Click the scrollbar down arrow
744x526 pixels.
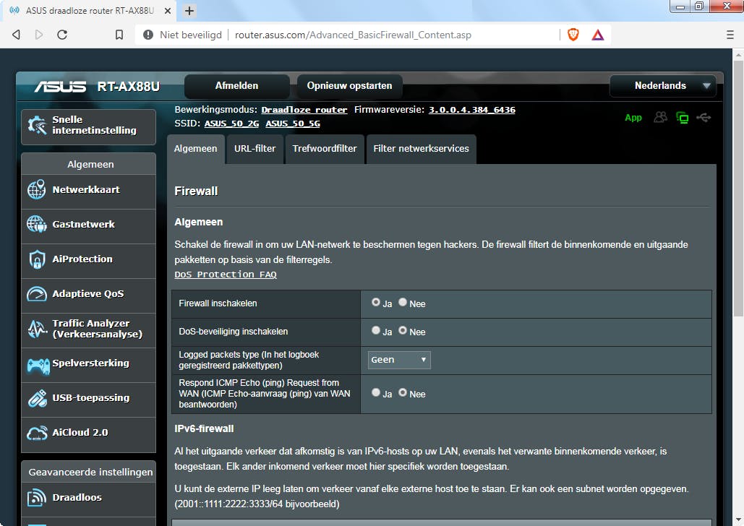738,520
